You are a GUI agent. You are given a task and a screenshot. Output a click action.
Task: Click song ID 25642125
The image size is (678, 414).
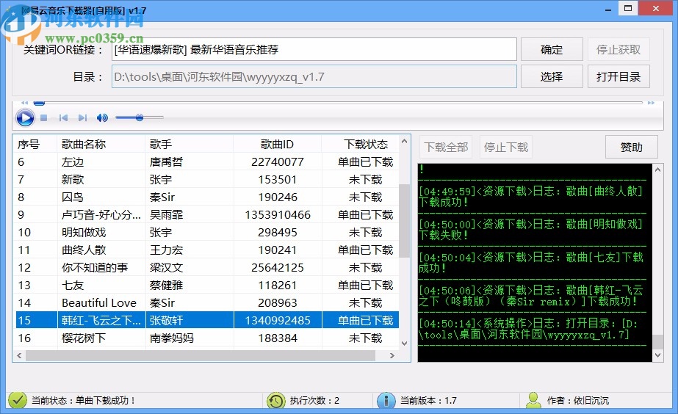click(x=277, y=267)
